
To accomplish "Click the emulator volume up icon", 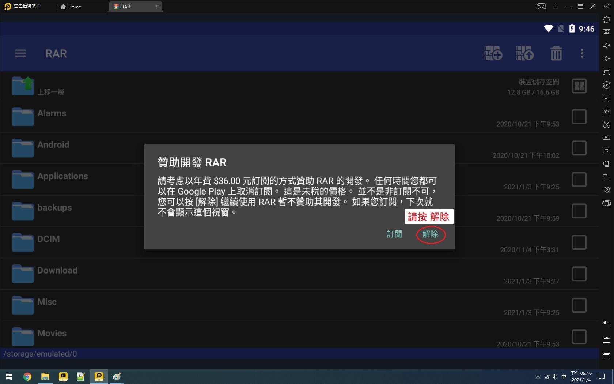I will click(x=607, y=45).
